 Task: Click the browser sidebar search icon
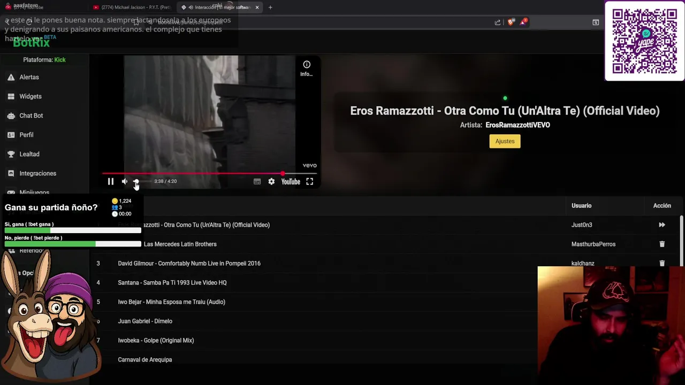coord(596,22)
